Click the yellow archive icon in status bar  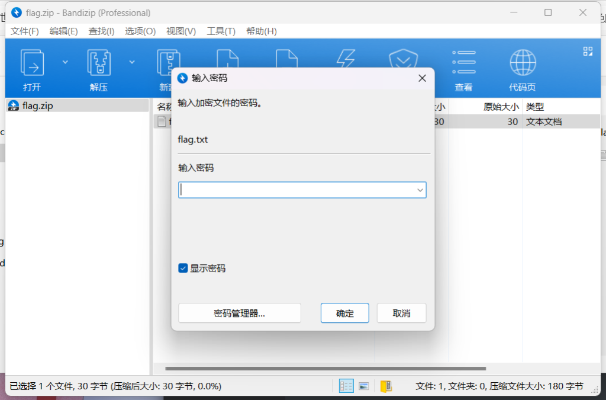click(x=386, y=386)
